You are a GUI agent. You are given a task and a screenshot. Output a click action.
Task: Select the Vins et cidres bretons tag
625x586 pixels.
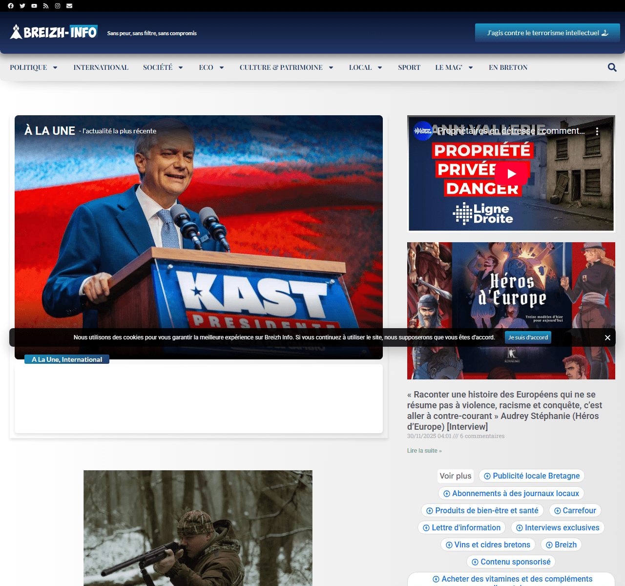pyautogui.click(x=488, y=544)
